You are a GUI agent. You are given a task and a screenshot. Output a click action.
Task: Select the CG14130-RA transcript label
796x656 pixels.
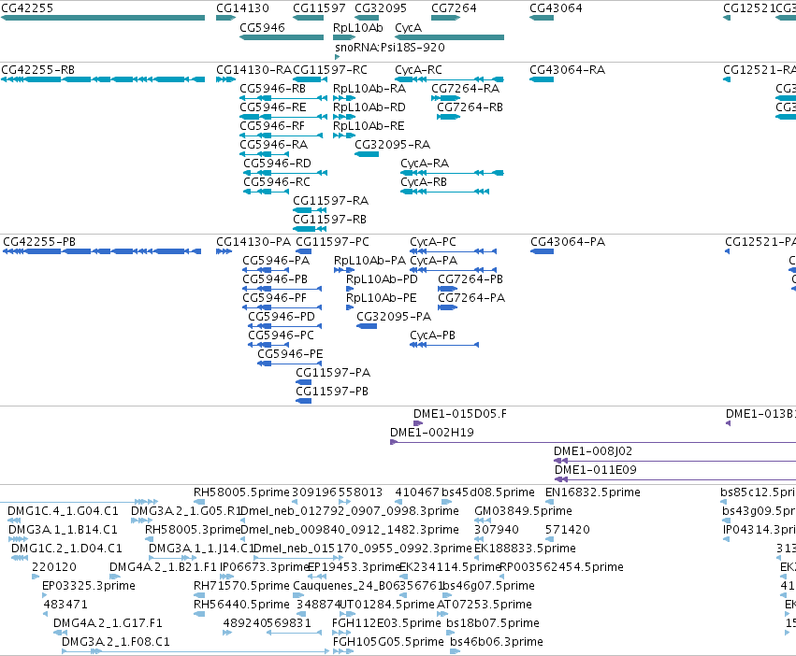(253, 69)
